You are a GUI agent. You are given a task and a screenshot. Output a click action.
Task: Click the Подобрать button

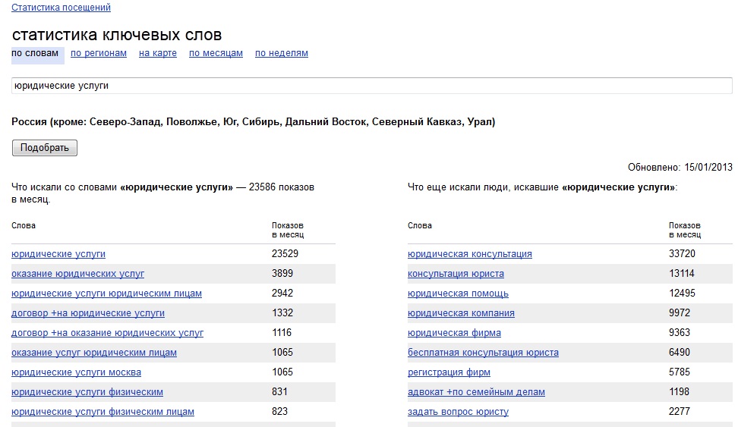(x=45, y=148)
